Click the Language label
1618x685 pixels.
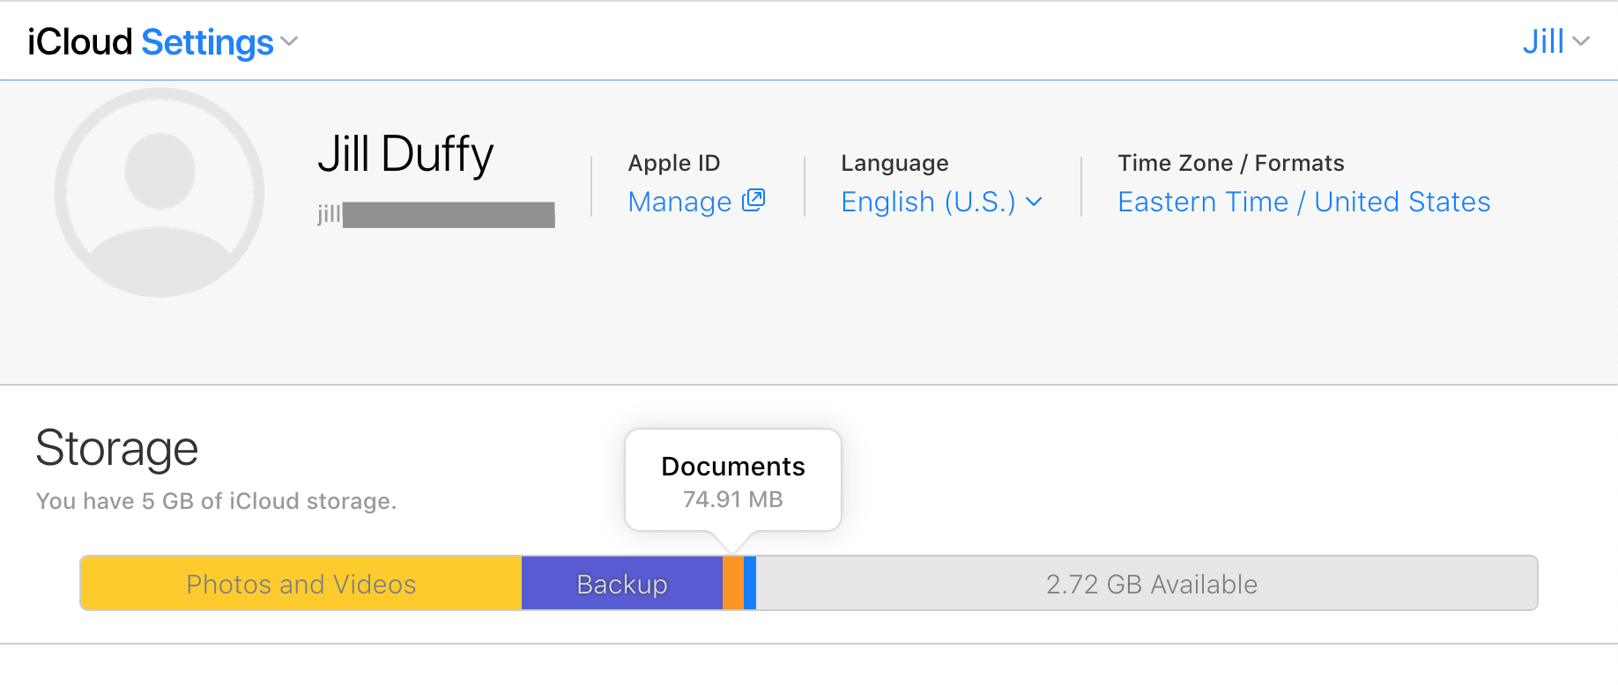point(894,164)
